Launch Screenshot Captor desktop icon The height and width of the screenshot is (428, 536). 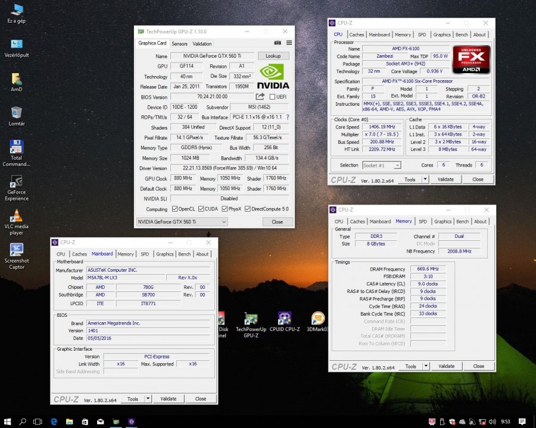[x=17, y=257]
